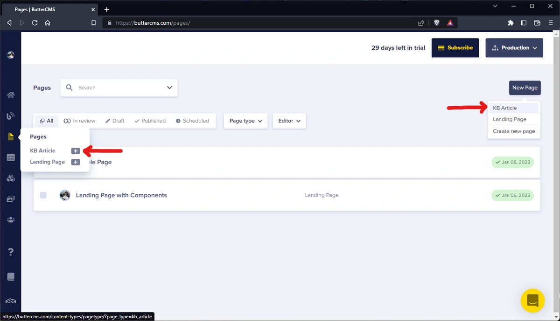Select the Pages | ButterCMS browser tab

[x=49, y=9]
